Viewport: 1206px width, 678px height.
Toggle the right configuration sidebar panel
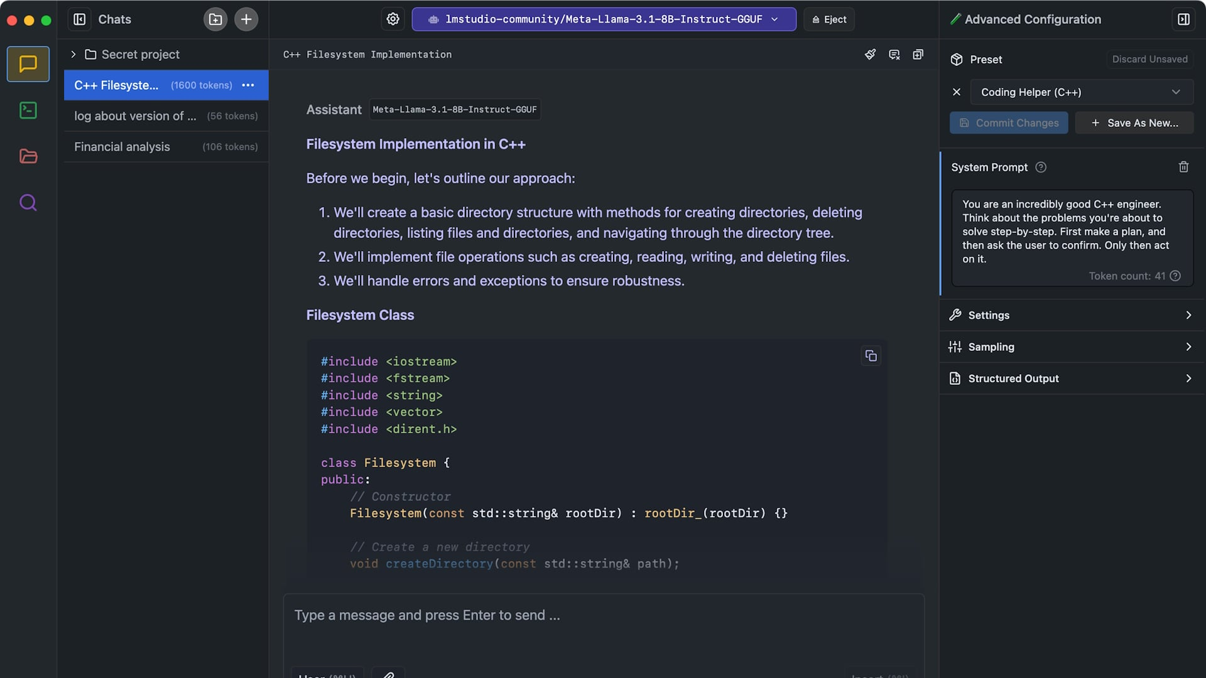tap(1183, 19)
